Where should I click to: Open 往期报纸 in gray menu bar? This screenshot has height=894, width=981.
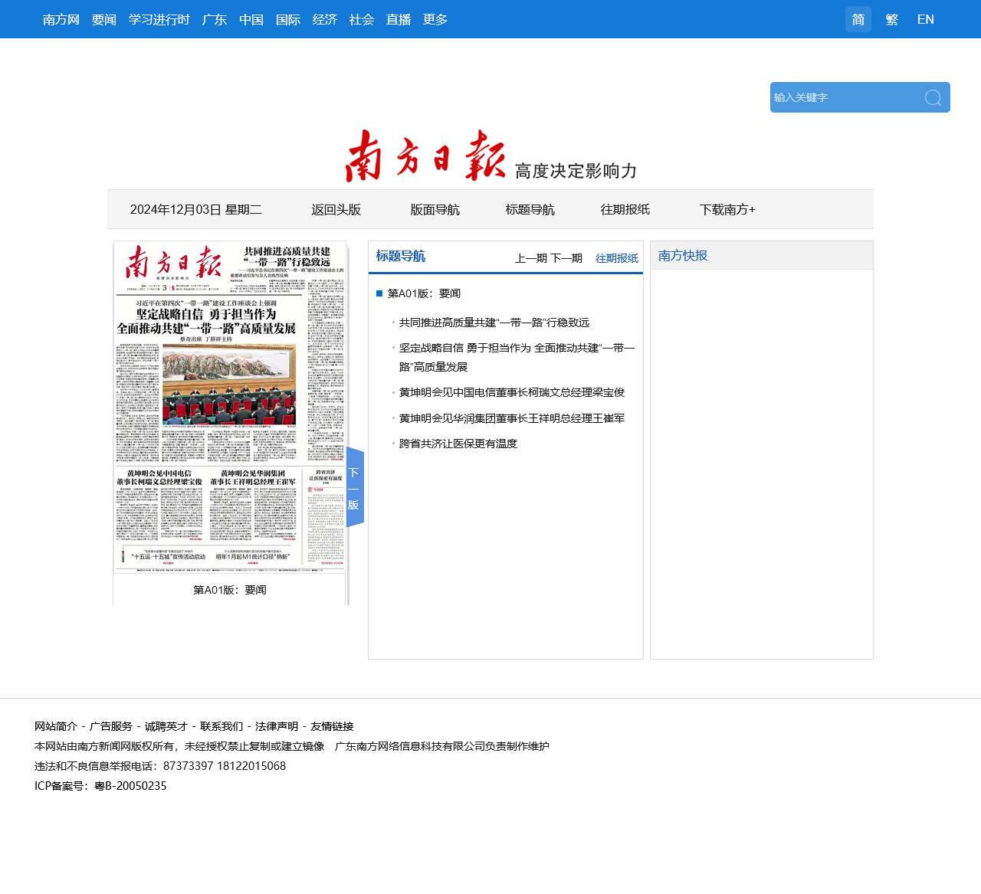pos(625,209)
